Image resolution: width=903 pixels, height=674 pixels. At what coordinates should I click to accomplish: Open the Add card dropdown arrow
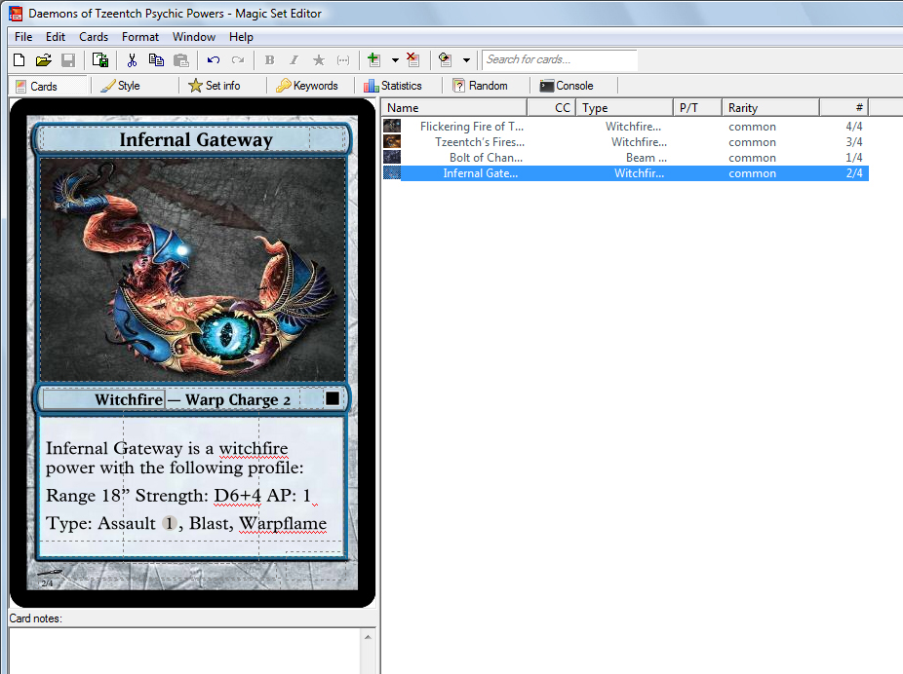pyautogui.click(x=395, y=59)
